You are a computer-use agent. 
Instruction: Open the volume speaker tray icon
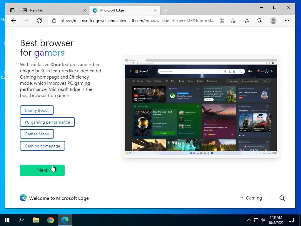263,220
